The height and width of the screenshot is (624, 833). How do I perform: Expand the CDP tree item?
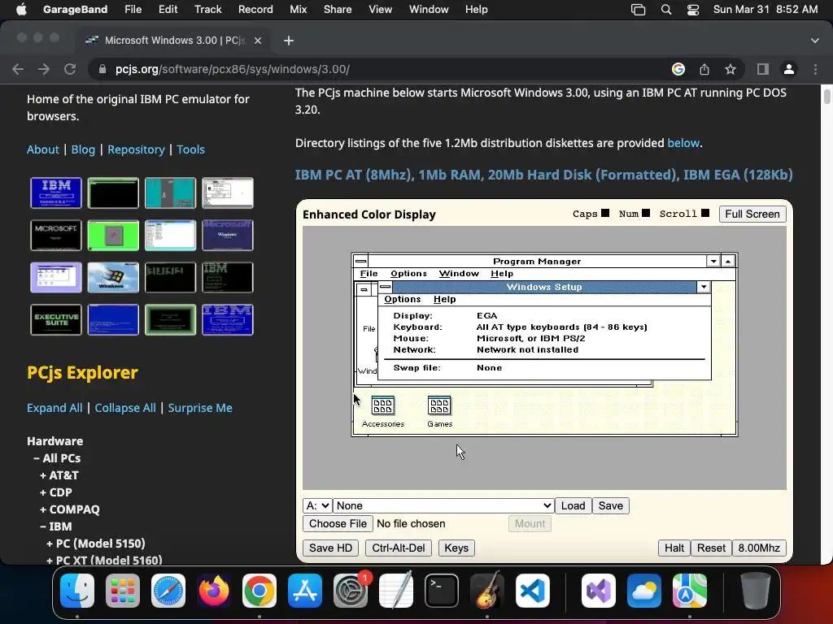click(x=56, y=492)
